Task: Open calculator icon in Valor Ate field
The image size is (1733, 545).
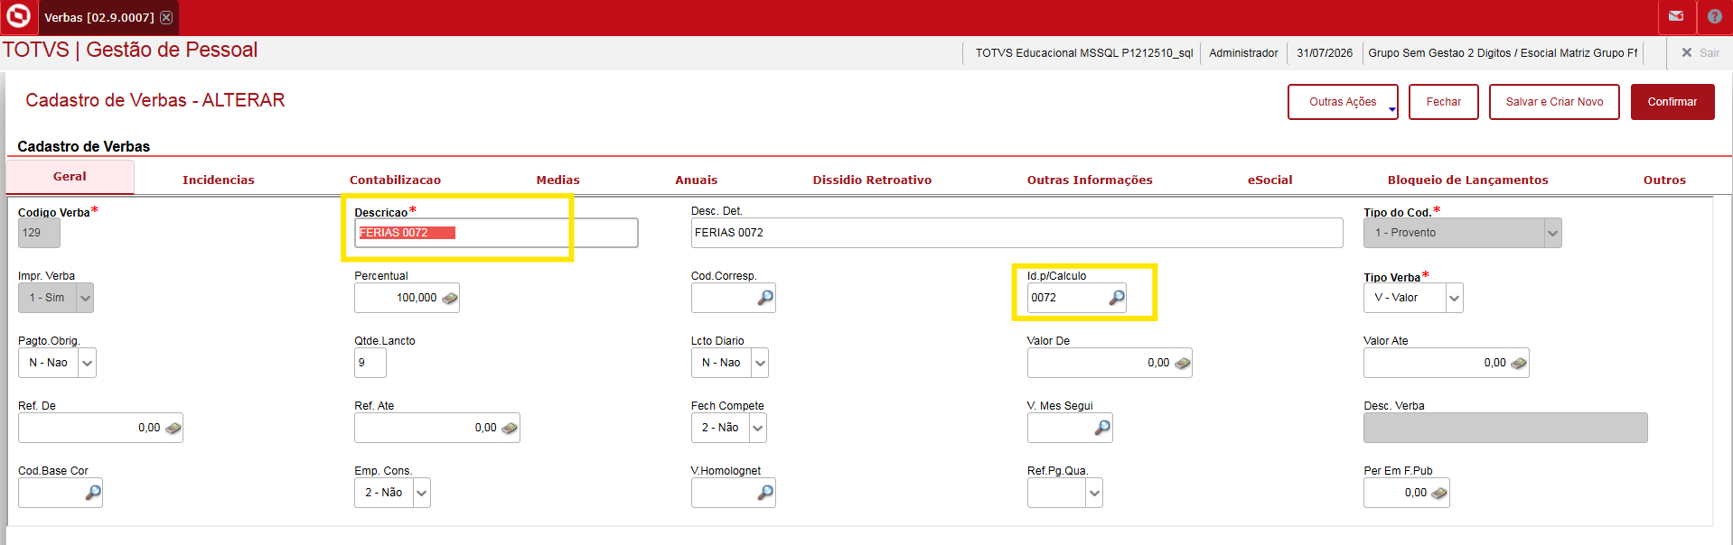Action: click(x=1518, y=363)
